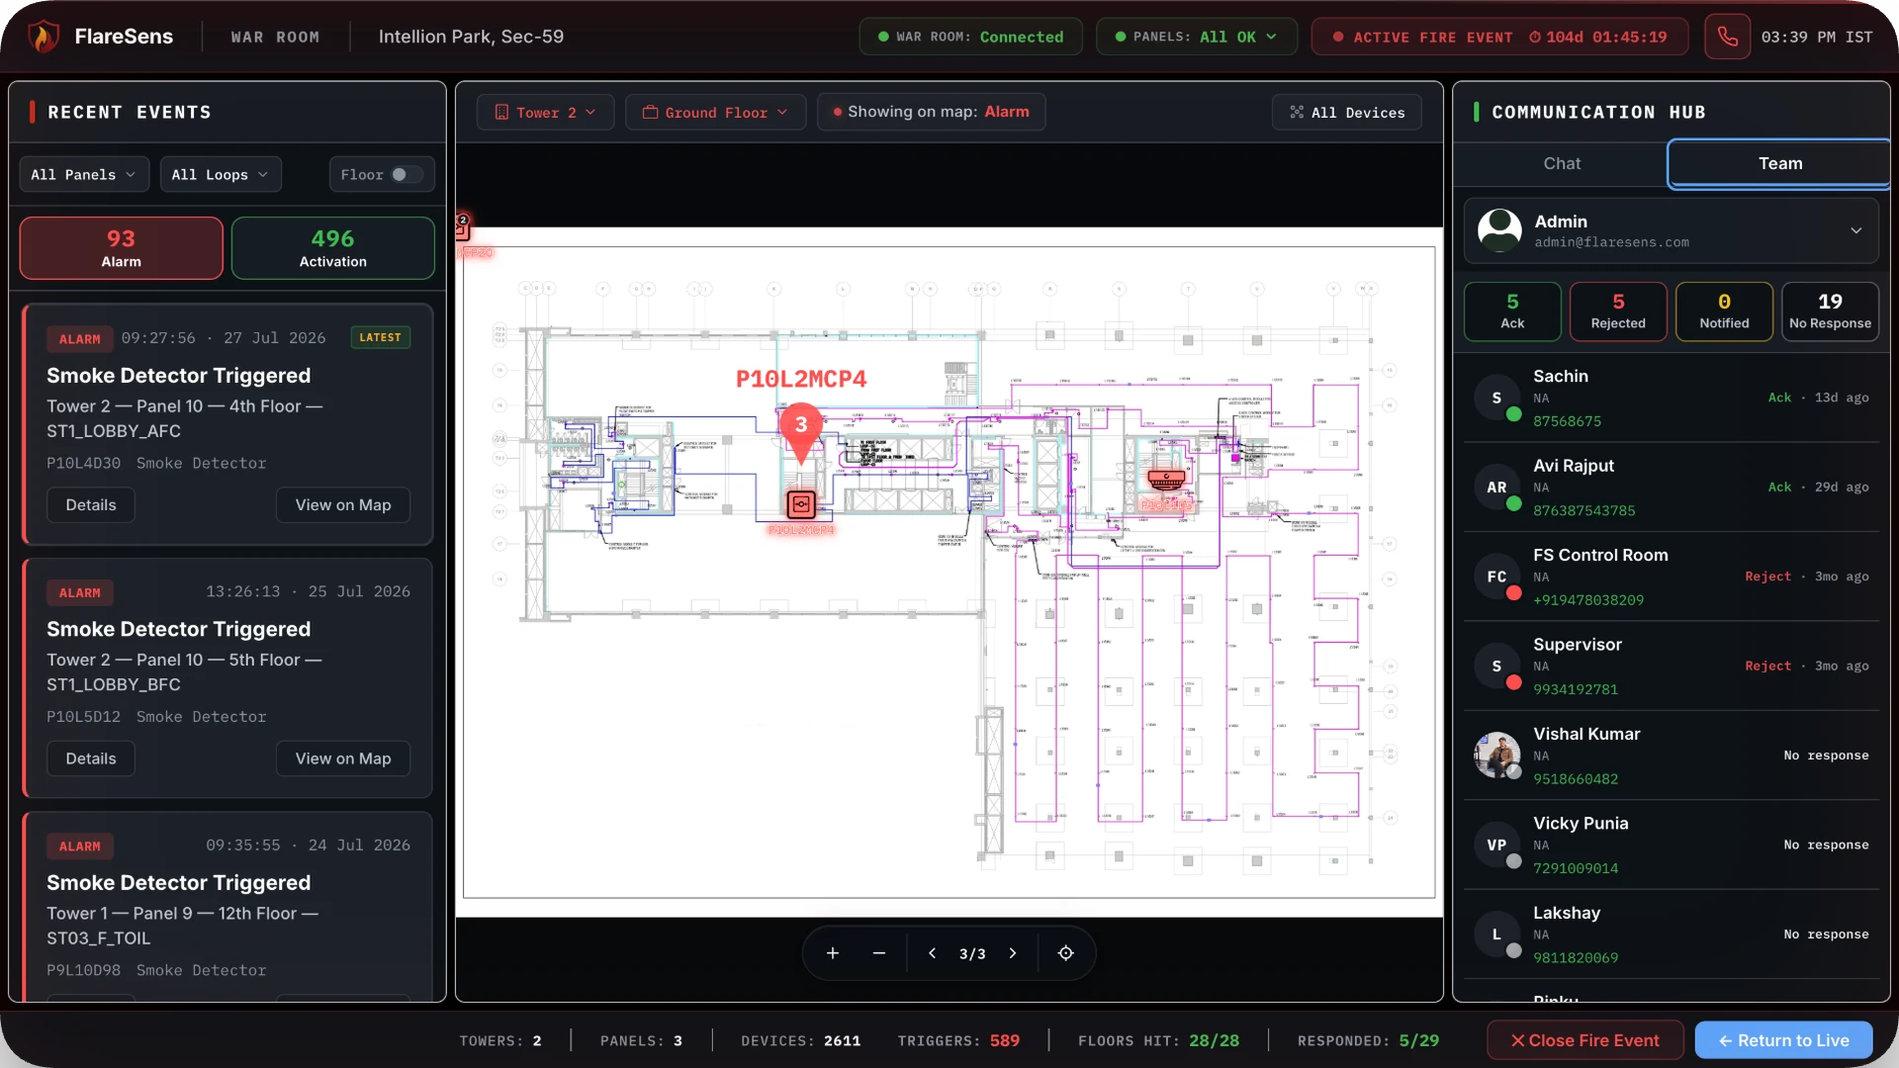Screen dimensions: 1899x1068
Task: Filter team by 5 Rejected
Action: coord(1618,311)
